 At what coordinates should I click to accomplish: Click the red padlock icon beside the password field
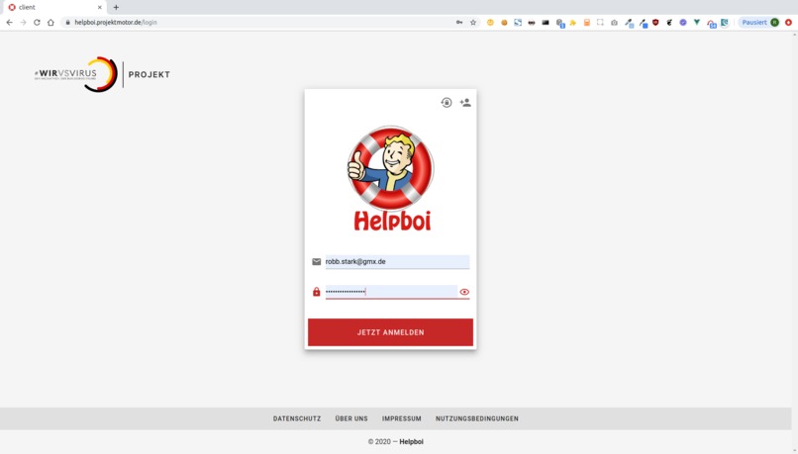point(316,292)
